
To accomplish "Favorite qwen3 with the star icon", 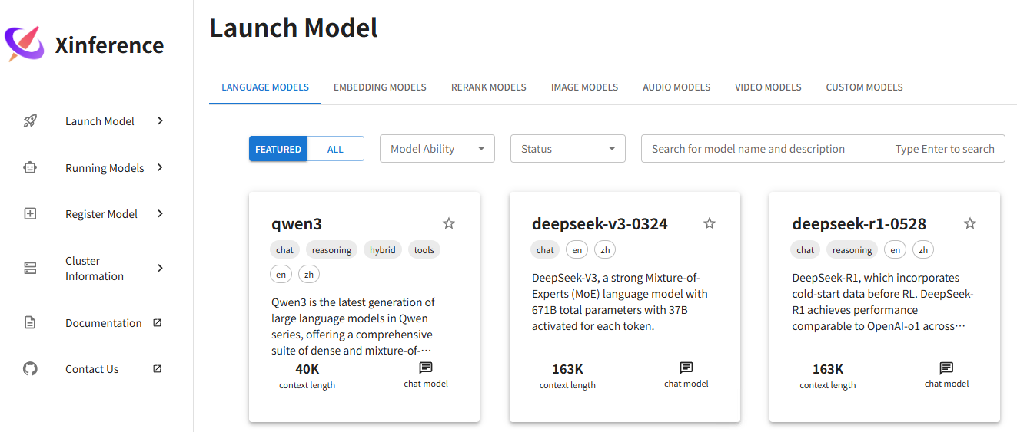I will pyautogui.click(x=449, y=223).
